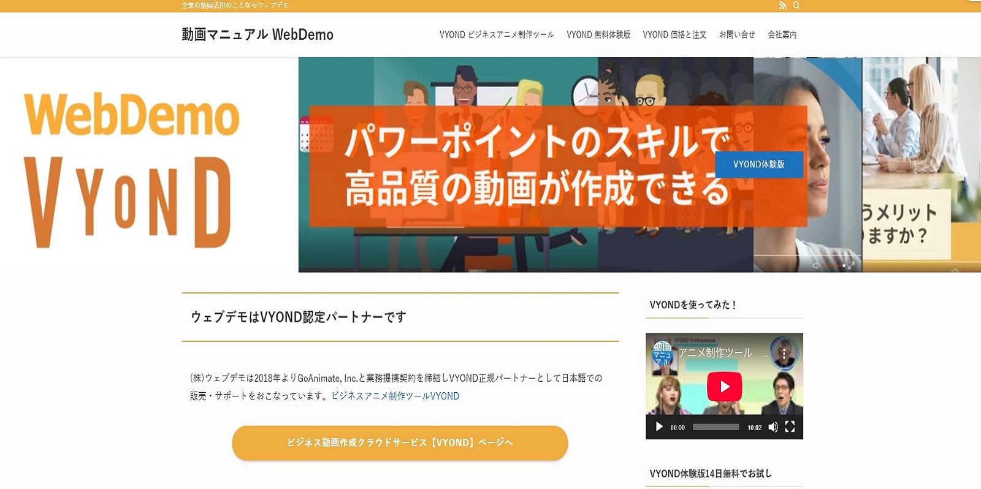Go to 動画マニュアル WebDemo site title
This screenshot has width=981, height=489.
click(x=258, y=34)
